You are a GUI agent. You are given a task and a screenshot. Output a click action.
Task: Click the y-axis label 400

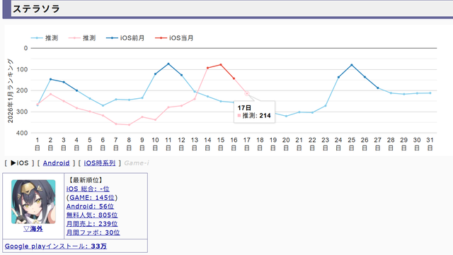tap(22, 133)
